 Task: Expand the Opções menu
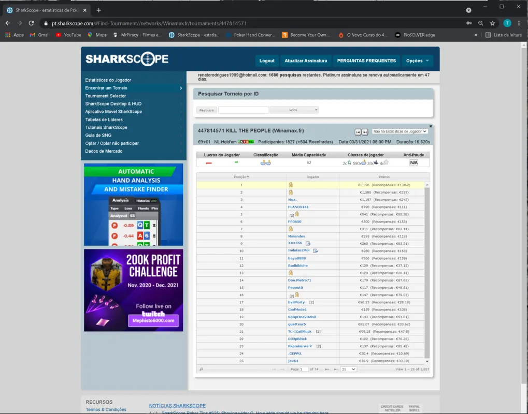click(418, 61)
